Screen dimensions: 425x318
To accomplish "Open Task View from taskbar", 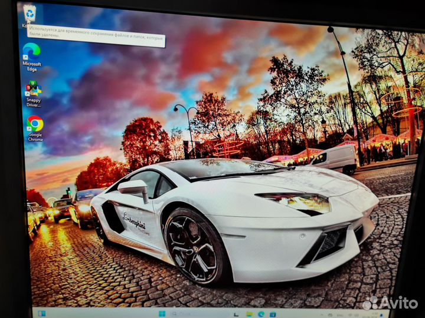I will pos(236,314).
